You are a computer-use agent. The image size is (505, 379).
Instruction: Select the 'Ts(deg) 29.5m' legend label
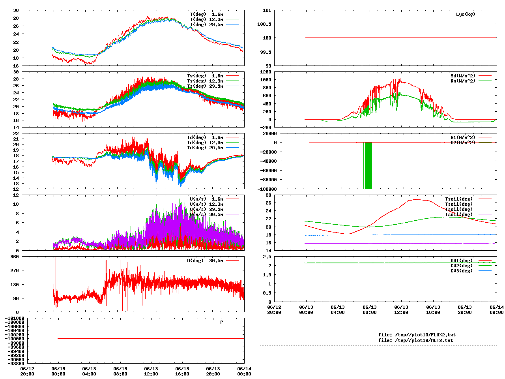(205, 86)
